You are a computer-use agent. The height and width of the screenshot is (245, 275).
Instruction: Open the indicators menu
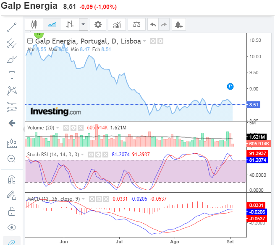point(117,24)
